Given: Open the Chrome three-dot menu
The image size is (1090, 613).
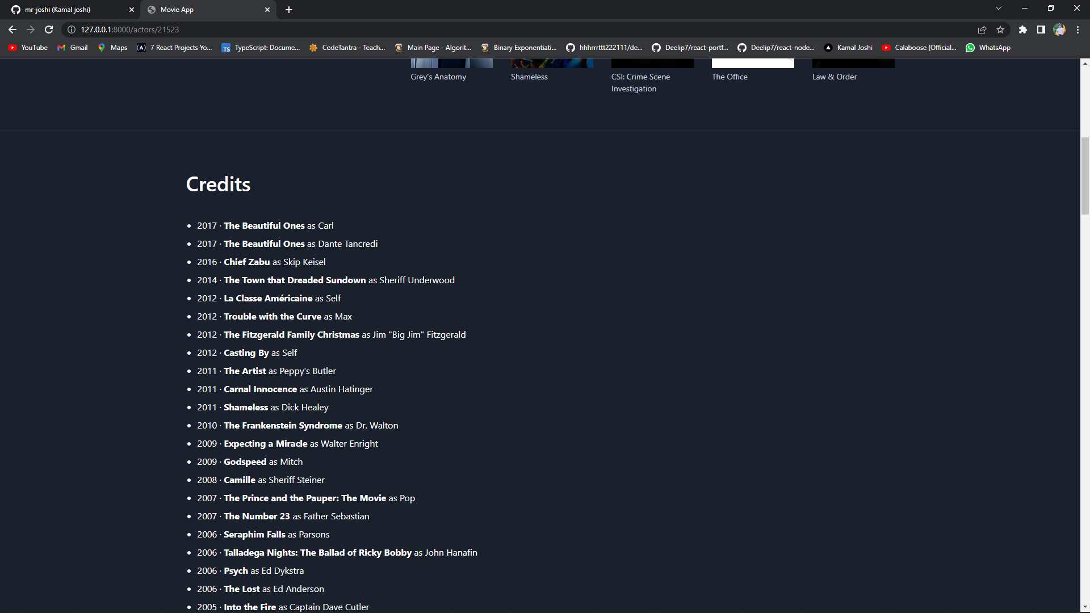Looking at the screenshot, I should point(1078,30).
